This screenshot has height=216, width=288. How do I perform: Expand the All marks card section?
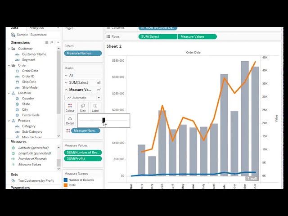click(x=66, y=76)
